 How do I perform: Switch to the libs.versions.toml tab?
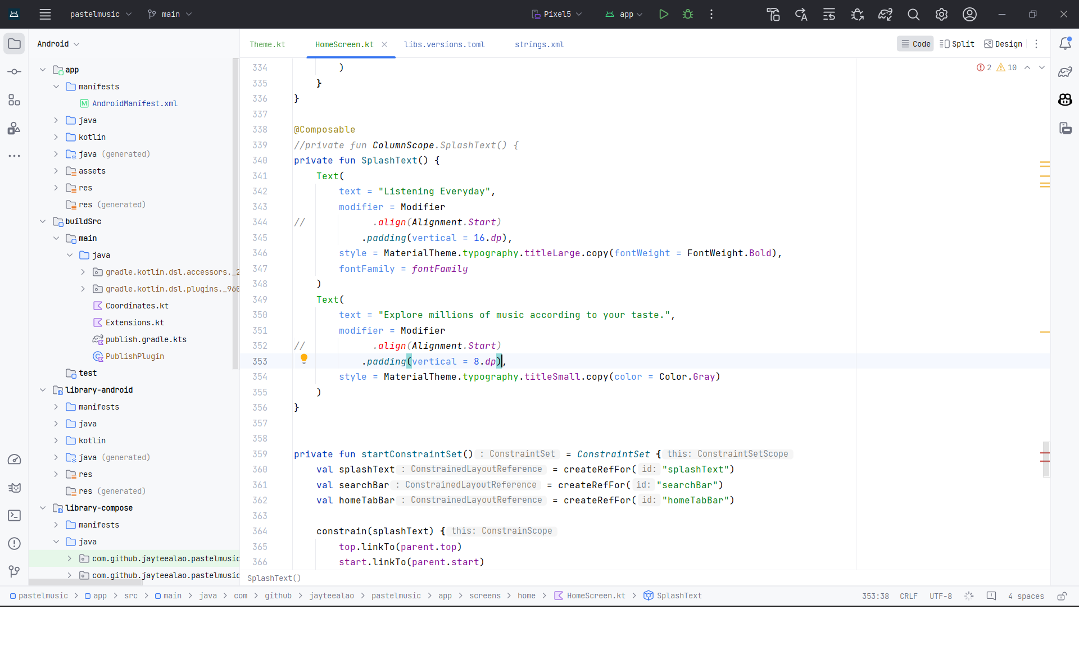click(444, 44)
